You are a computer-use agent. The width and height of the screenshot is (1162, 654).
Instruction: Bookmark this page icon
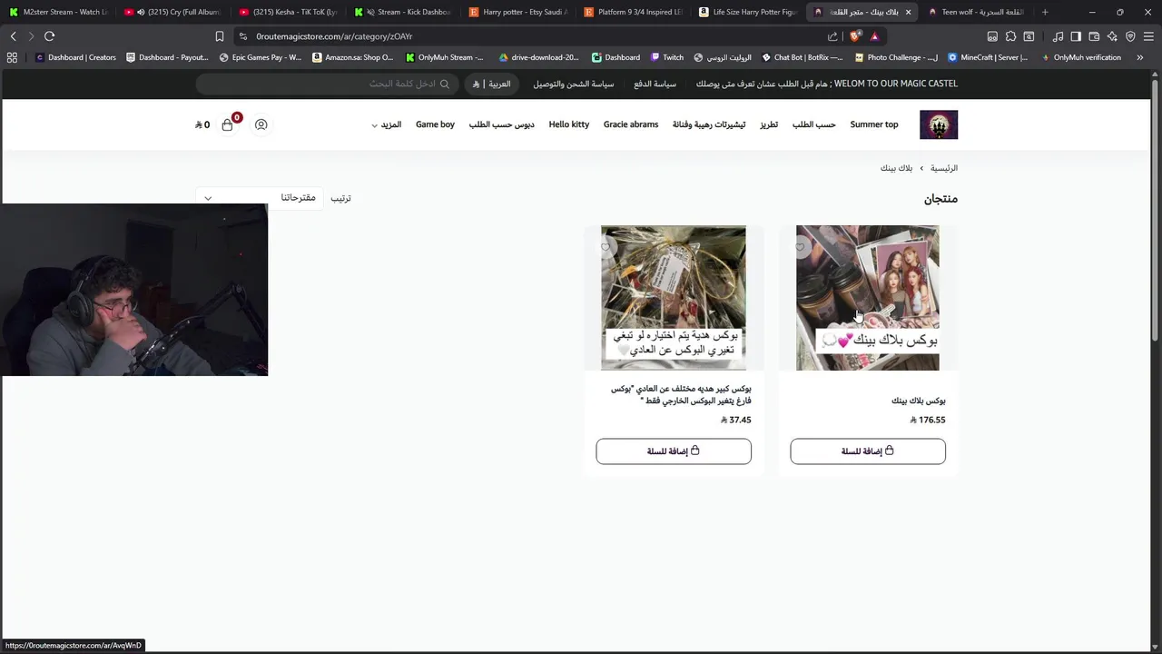[x=219, y=36]
